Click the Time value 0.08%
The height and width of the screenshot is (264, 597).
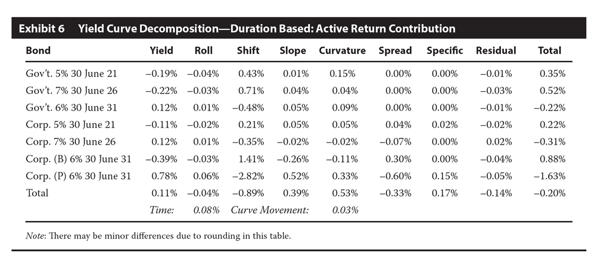point(206,210)
